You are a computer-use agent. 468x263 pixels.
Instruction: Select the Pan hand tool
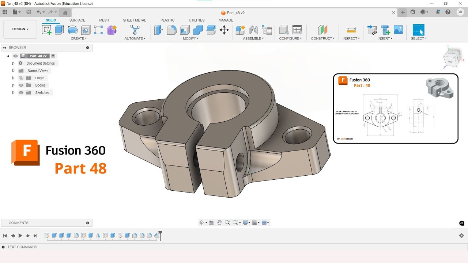tap(219, 222)
